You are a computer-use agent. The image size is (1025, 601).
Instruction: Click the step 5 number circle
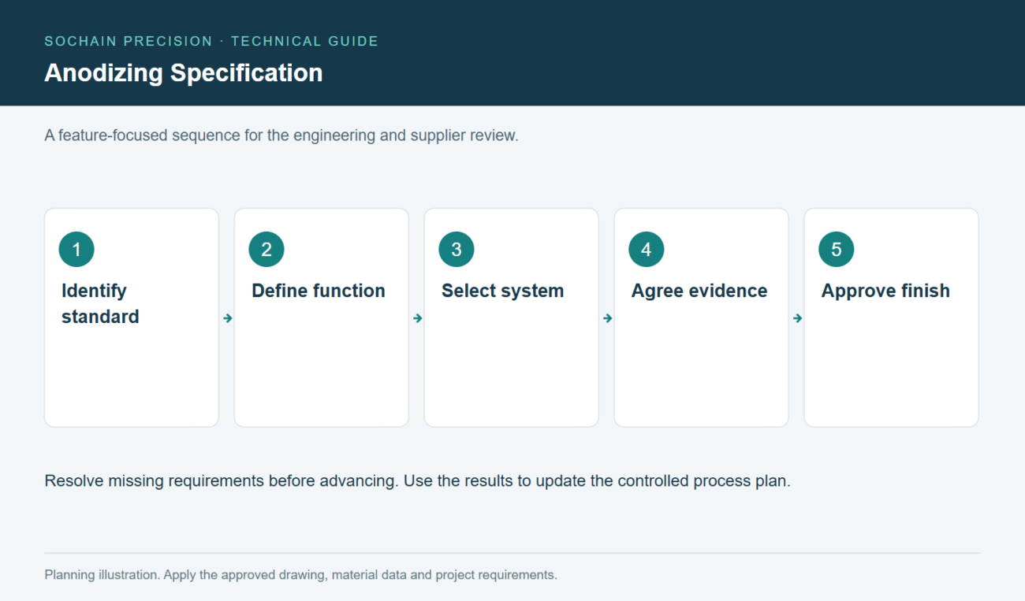[837, 250]
